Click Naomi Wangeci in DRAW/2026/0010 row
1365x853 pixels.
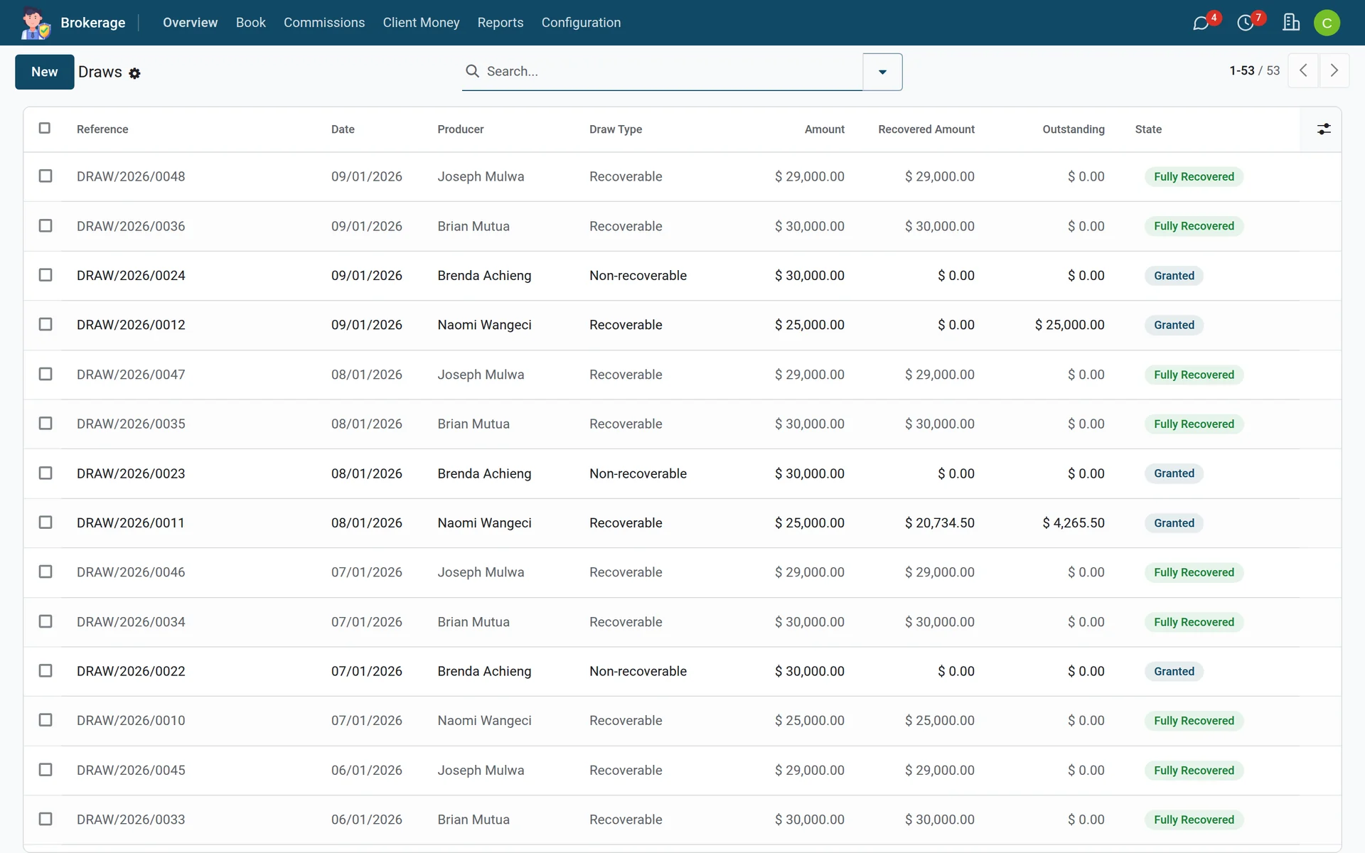[484, 720]
